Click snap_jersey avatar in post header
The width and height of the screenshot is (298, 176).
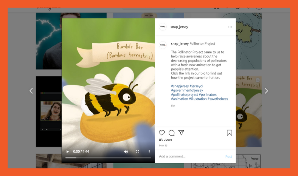(x=163, y=27)
